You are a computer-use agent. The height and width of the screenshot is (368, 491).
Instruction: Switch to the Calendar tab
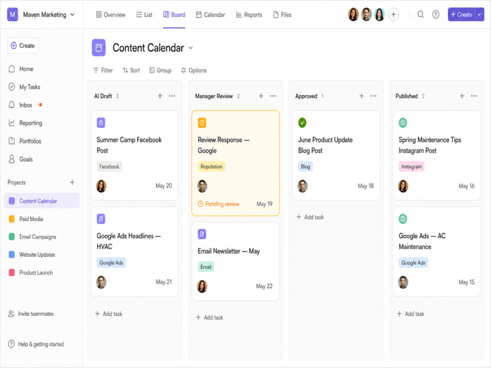(210, 15)
